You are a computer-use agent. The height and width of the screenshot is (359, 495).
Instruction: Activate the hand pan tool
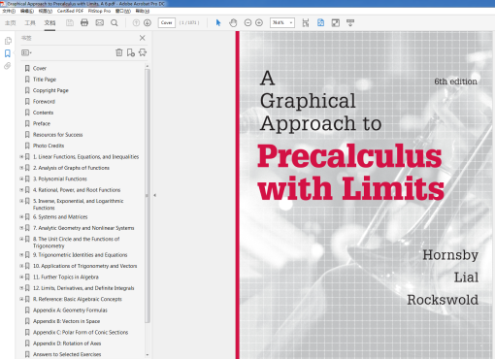[233, 22]
